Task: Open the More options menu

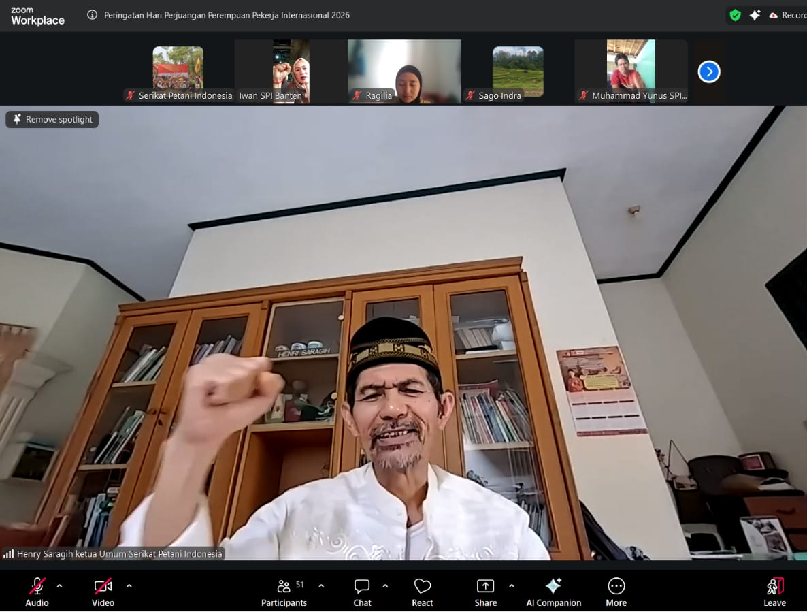Action: tap(616, 587)
